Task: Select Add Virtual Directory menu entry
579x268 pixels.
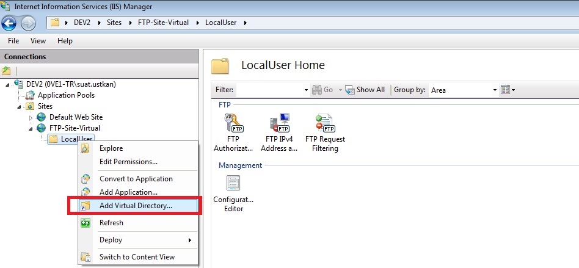Action: coord(139,206)
